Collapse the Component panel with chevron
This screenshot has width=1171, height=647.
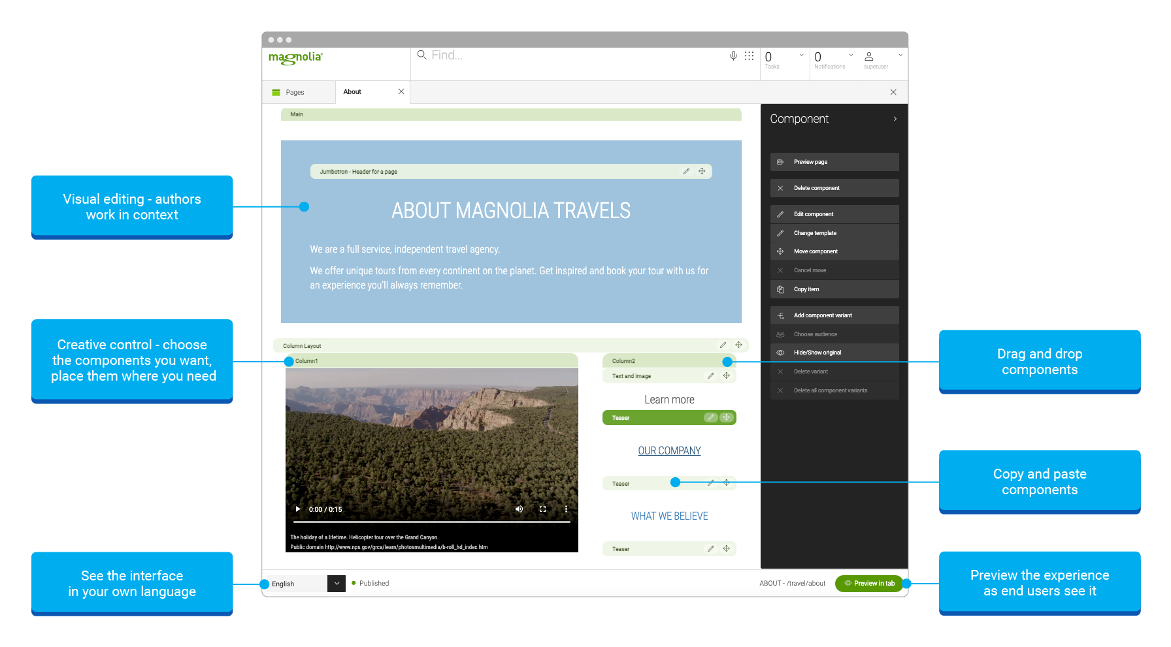(x=895, y=119)
